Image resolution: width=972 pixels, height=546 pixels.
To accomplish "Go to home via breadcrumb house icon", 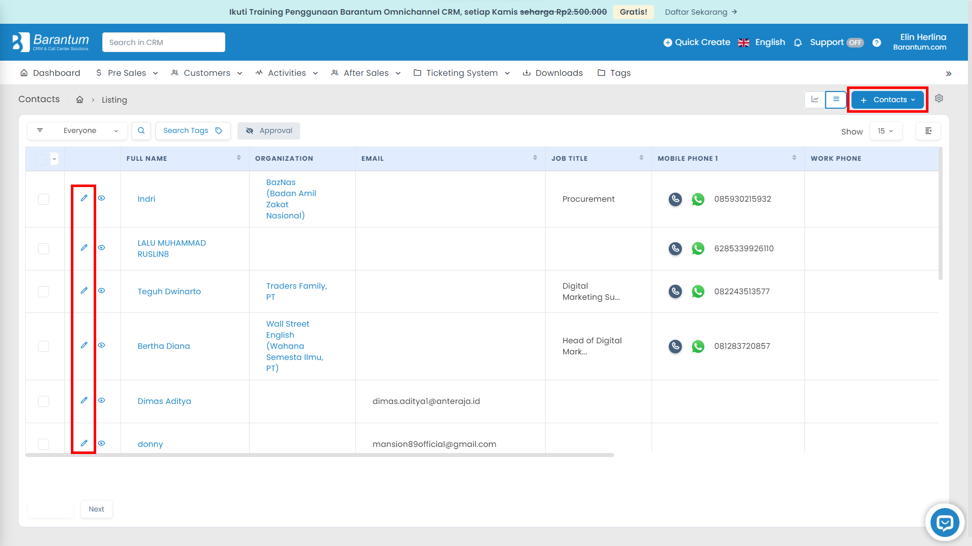I will pyautogui.click(x=79, y=100).
